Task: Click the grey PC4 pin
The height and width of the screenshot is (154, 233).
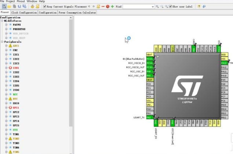Action: (x=185, y=123)
